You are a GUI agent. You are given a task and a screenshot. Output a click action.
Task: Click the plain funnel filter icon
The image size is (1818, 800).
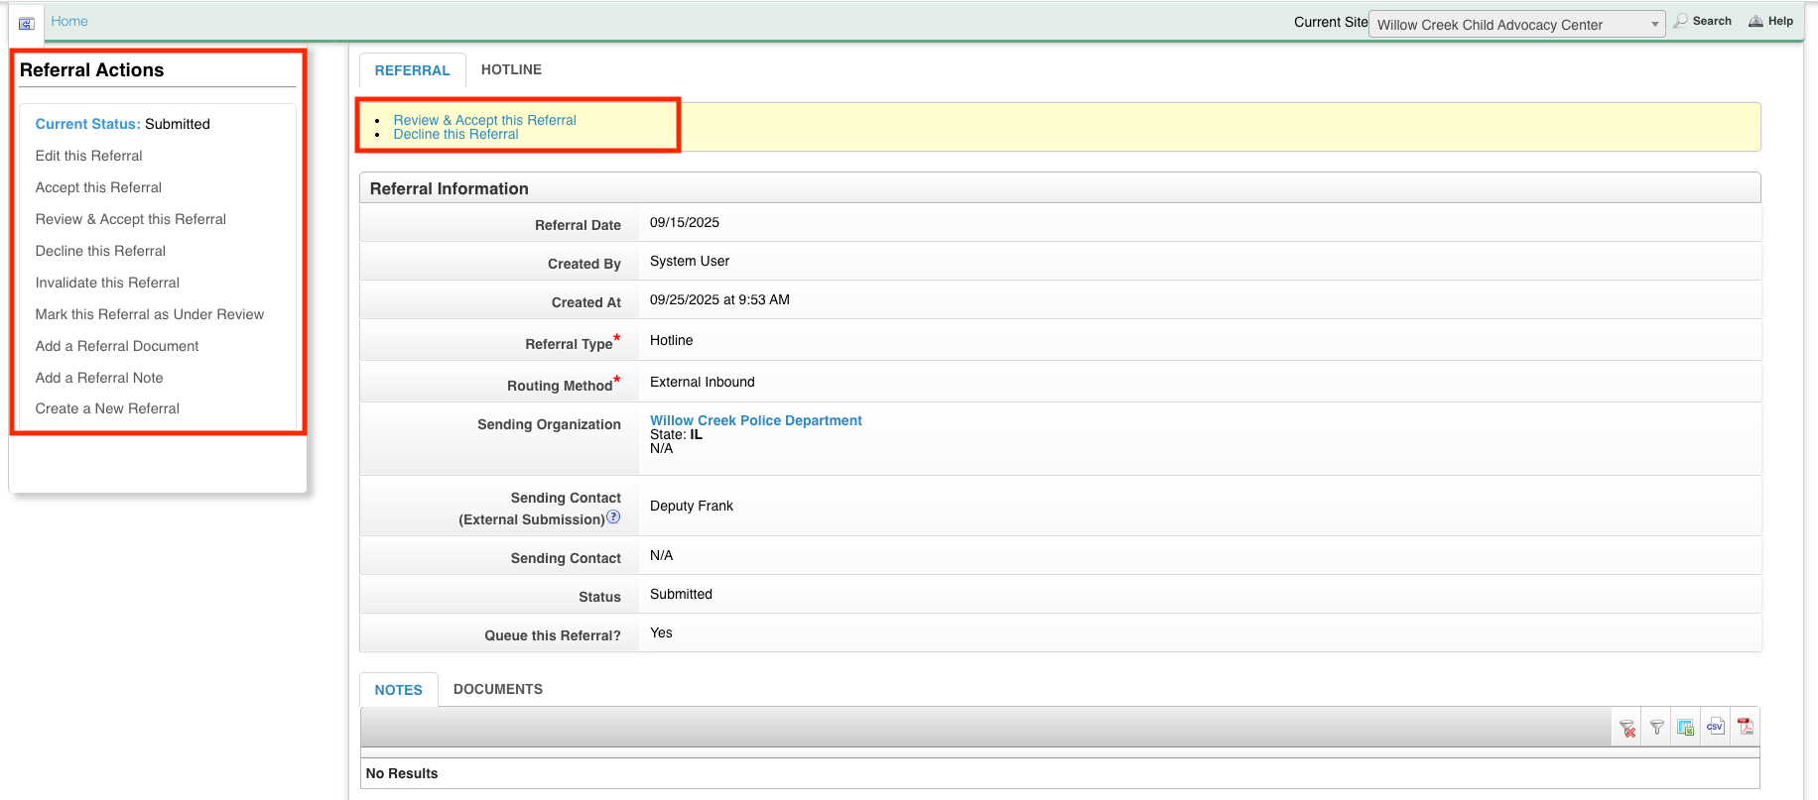click(1656, 728)
